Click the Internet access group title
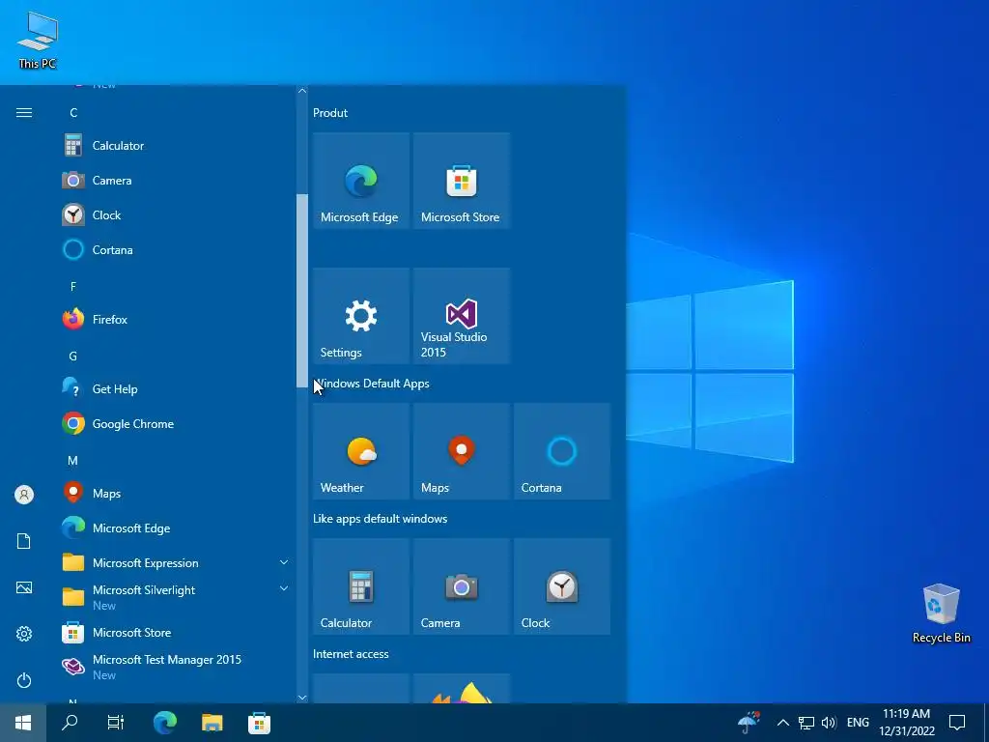 pos(351,654)
